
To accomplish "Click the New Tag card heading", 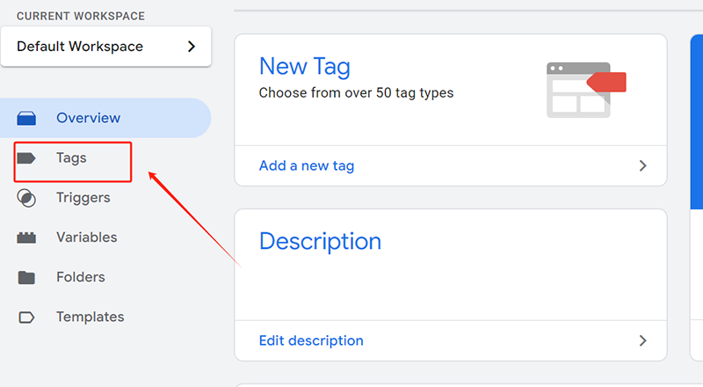I will [x=304, y=66].
